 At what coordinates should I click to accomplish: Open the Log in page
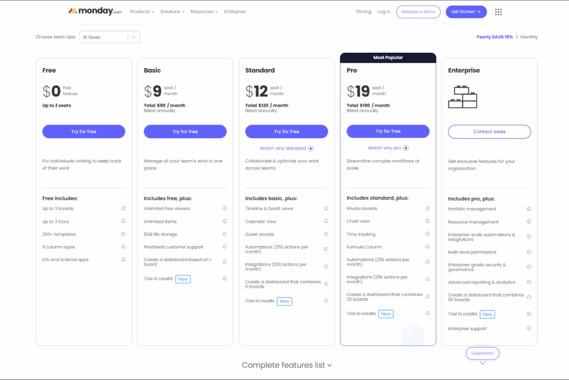383,12
